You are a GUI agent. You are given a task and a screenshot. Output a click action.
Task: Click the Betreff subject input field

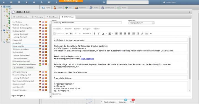click(87, 23)
